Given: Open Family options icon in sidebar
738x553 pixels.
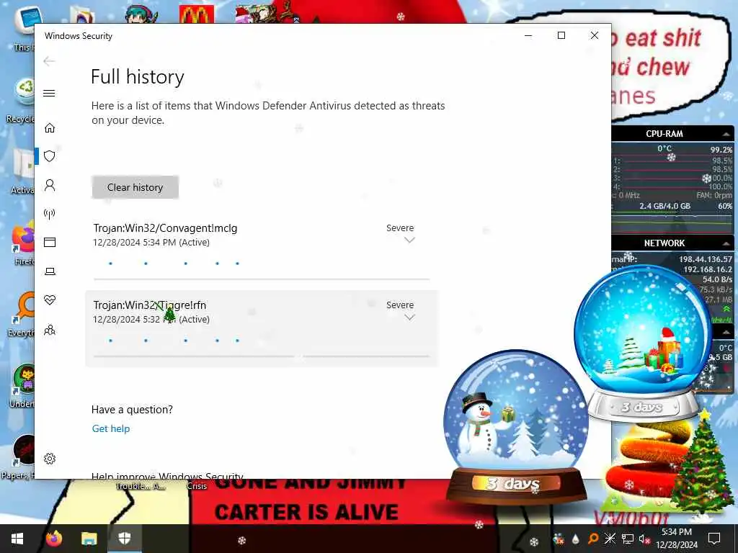Looking at the screenshot, I should (50, 330).
